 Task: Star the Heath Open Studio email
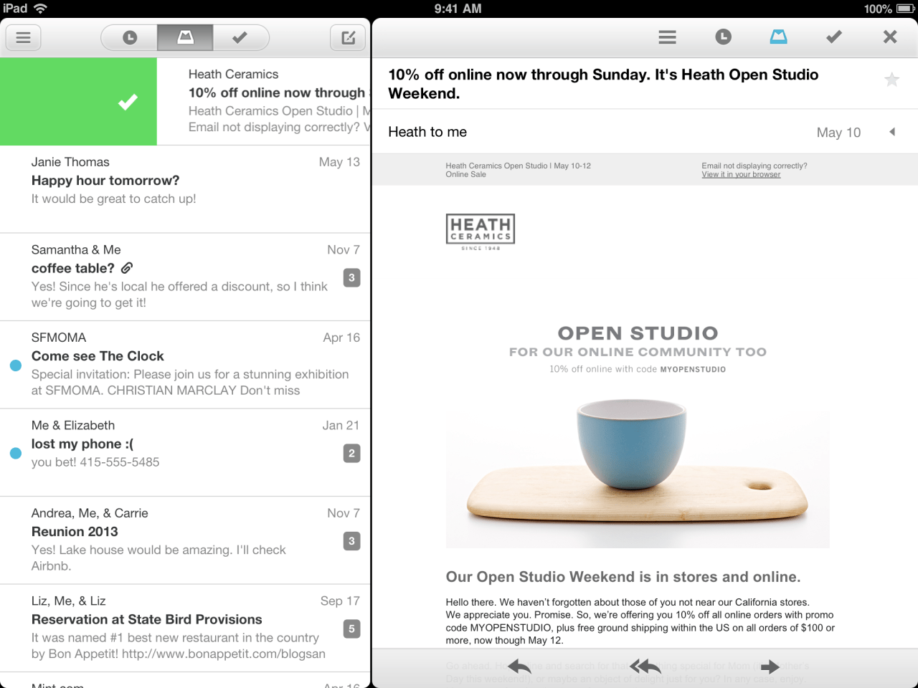[x=891, y=80]
